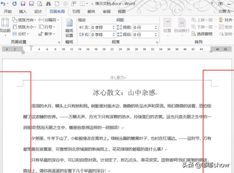Image resolution: width=234 pixels, height=173 pixels.
Task: Click the paragraph line starting 只有早晨的深谷中
Action: 120,160
